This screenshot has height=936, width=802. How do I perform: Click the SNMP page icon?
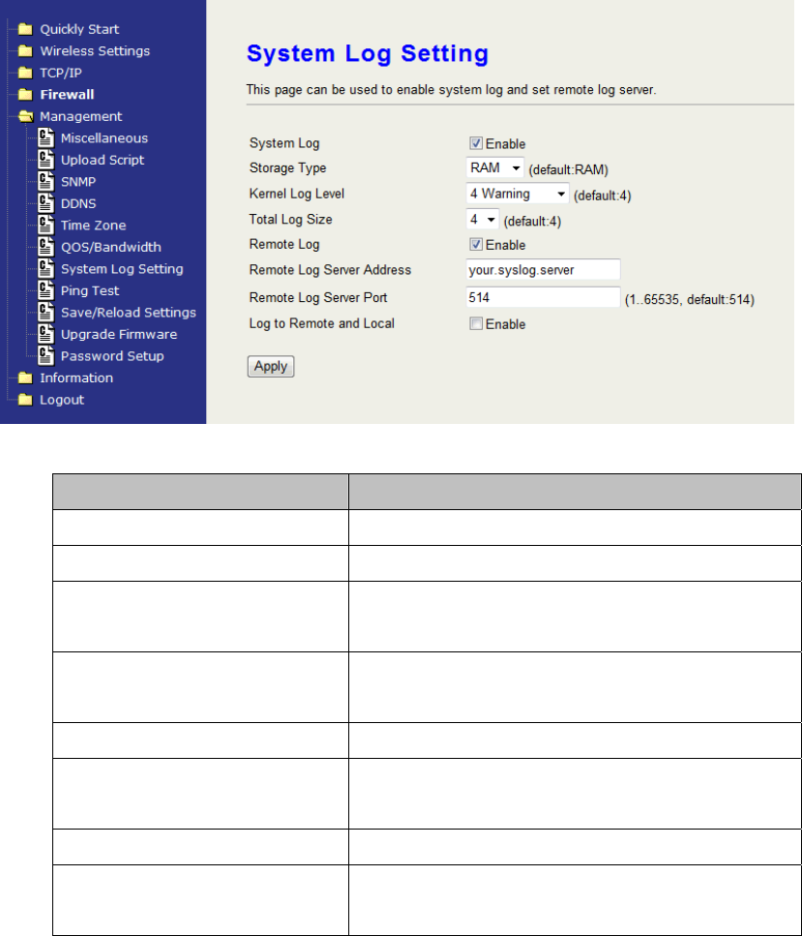point(45,181)
